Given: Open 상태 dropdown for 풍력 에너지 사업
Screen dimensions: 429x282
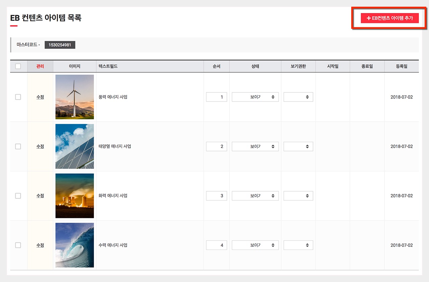Looking at the screenshot, I should 255,97.
